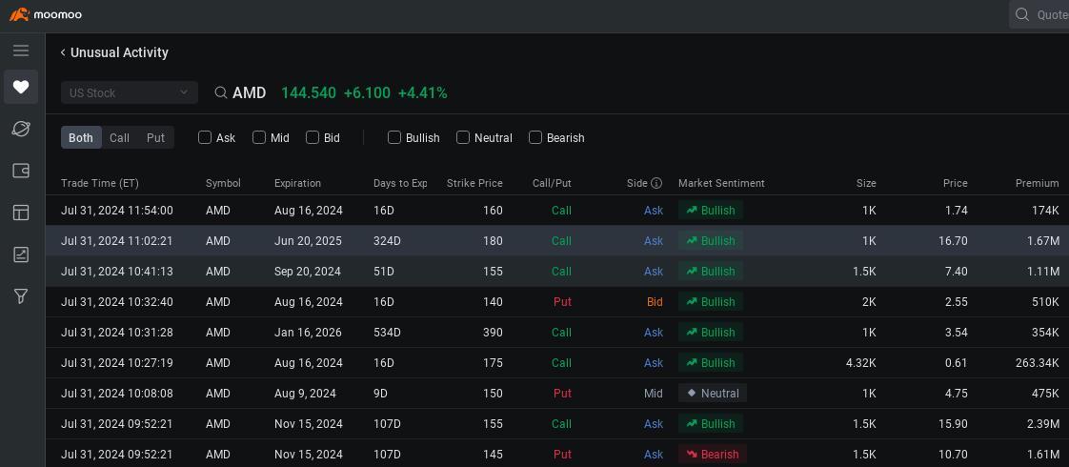Click the Symbol column header
The width and height of the screenshot is (1069, 467).
pos(223,183)
